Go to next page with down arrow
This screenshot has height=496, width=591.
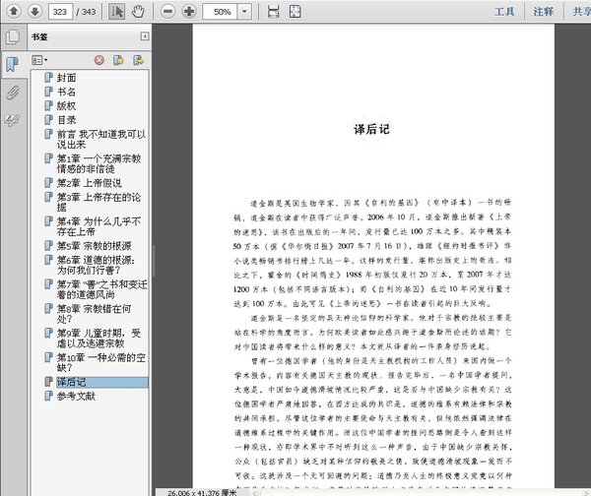point(34,11)
